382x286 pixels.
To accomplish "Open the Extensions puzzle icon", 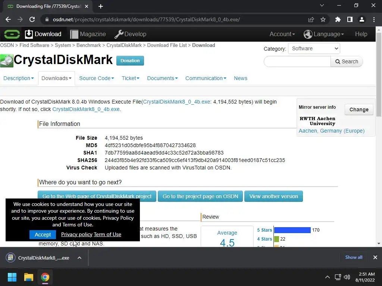I will click(x=338, y=19).
